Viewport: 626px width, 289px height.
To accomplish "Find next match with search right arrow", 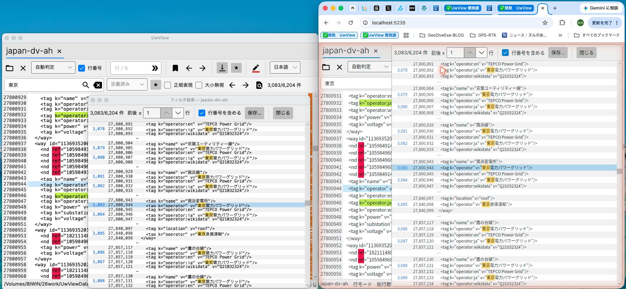I will click(246, 85).
